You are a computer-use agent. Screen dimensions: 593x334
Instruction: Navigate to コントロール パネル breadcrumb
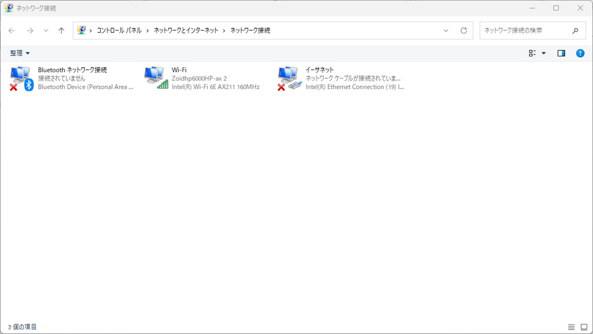(x=119, y=31)
